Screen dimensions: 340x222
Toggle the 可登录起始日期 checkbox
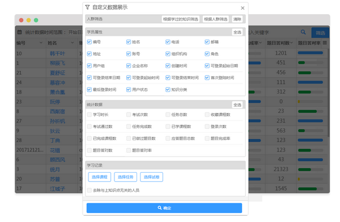(x=207, y=66)
